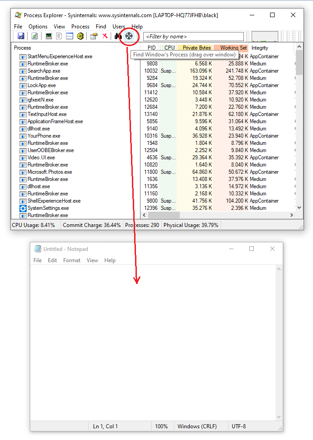Click the Microsoft.Photos.exe process icon
Screen dimensions: 313x440
23,172
